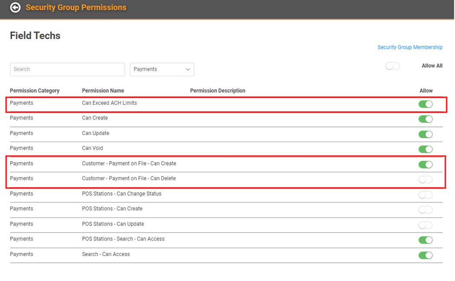
Task: Turn on POS Stations - Can Create permission
Action: point(425,210)
